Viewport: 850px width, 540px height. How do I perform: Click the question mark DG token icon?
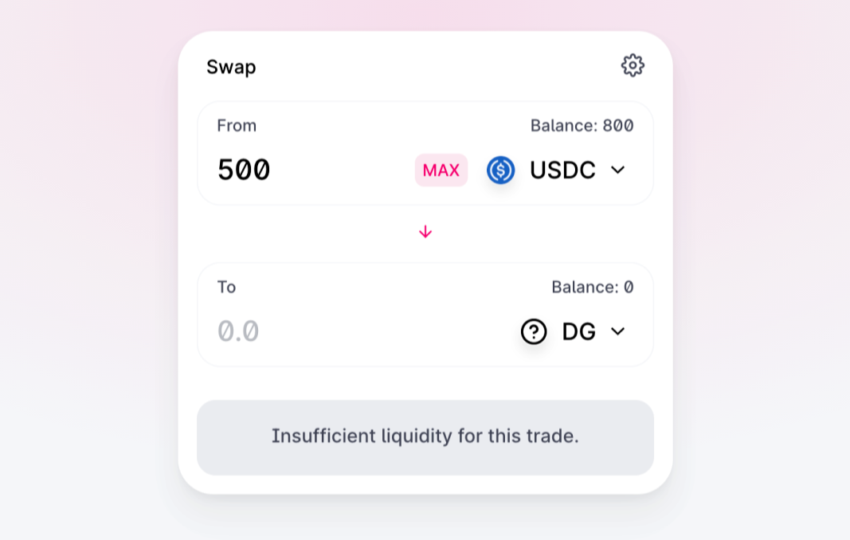click(534, 331)
